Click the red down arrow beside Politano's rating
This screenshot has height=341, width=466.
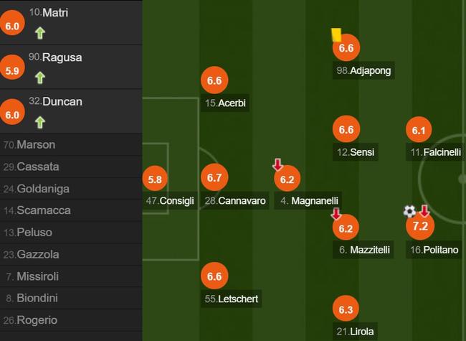click(424, 210)
